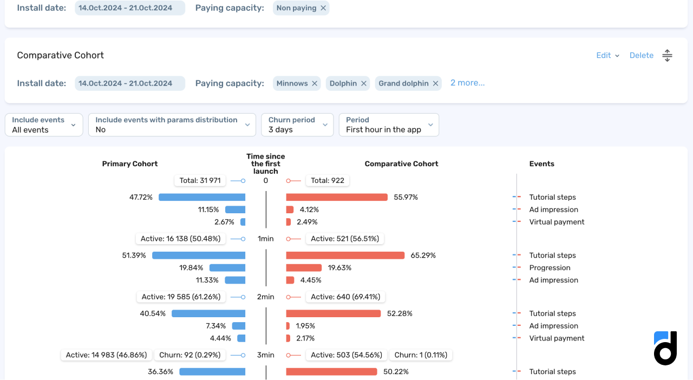The image size is (693, 380).
Task: Select the Progression event label
Action: (550, 268)
